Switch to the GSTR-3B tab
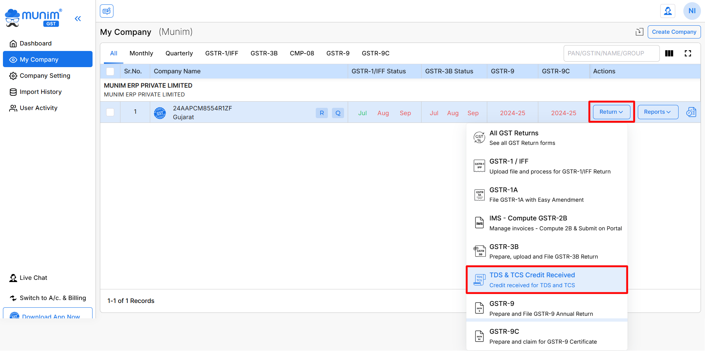Screen dimensions: 705x351 (x=264, y=53)
